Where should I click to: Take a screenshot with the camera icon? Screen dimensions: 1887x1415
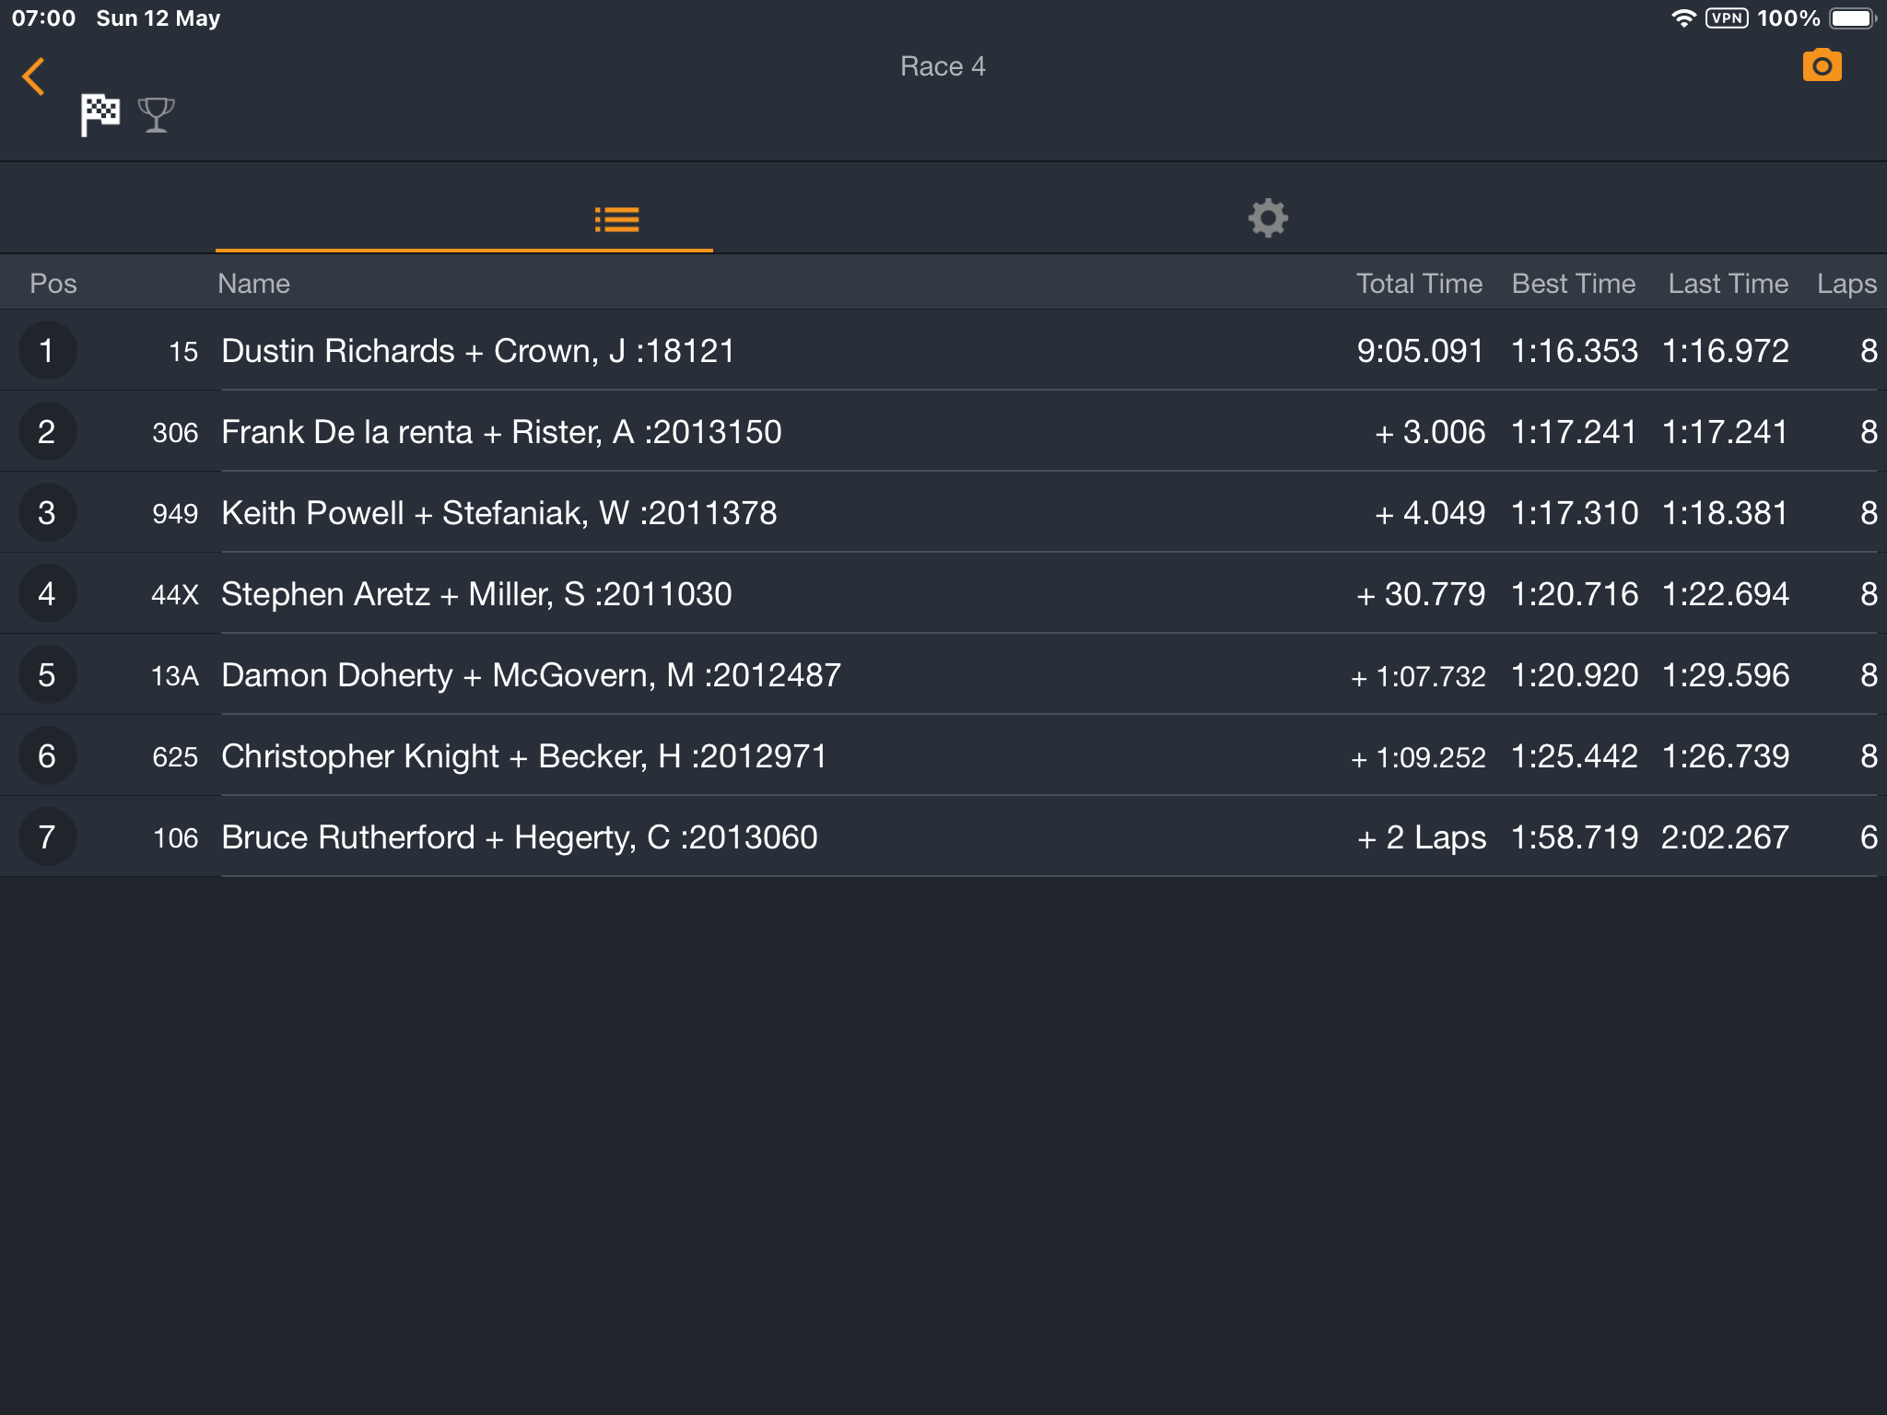pyautogui.click(x=1822, y=65)
